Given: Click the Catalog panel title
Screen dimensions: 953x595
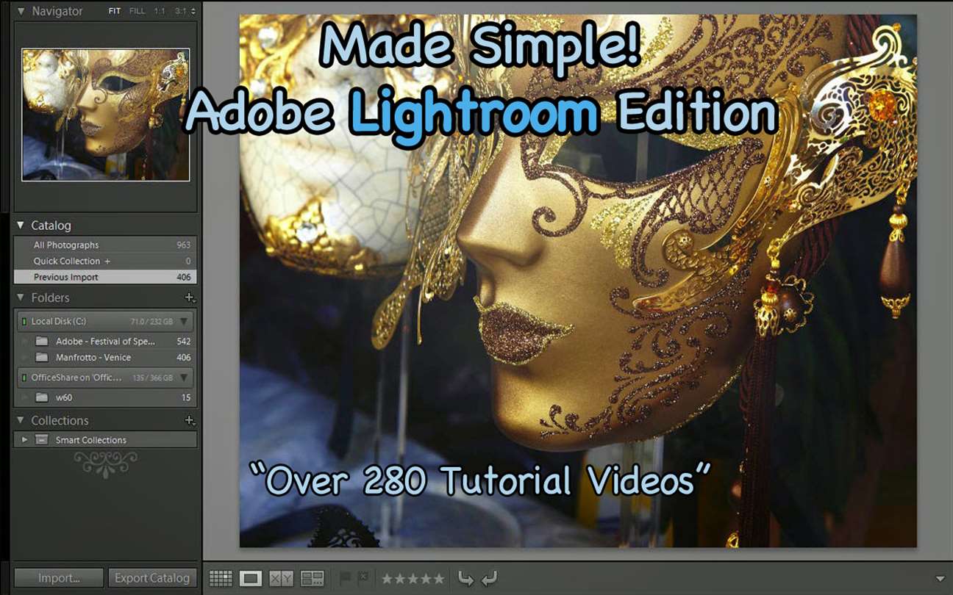Looking at the screenshot, I should point(51,226).
